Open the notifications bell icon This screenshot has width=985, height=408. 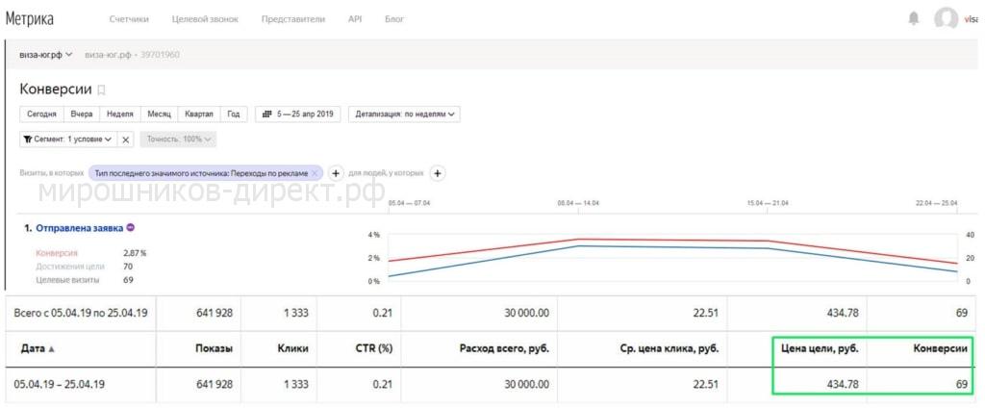pyautogui.click(x=914, y=19)
